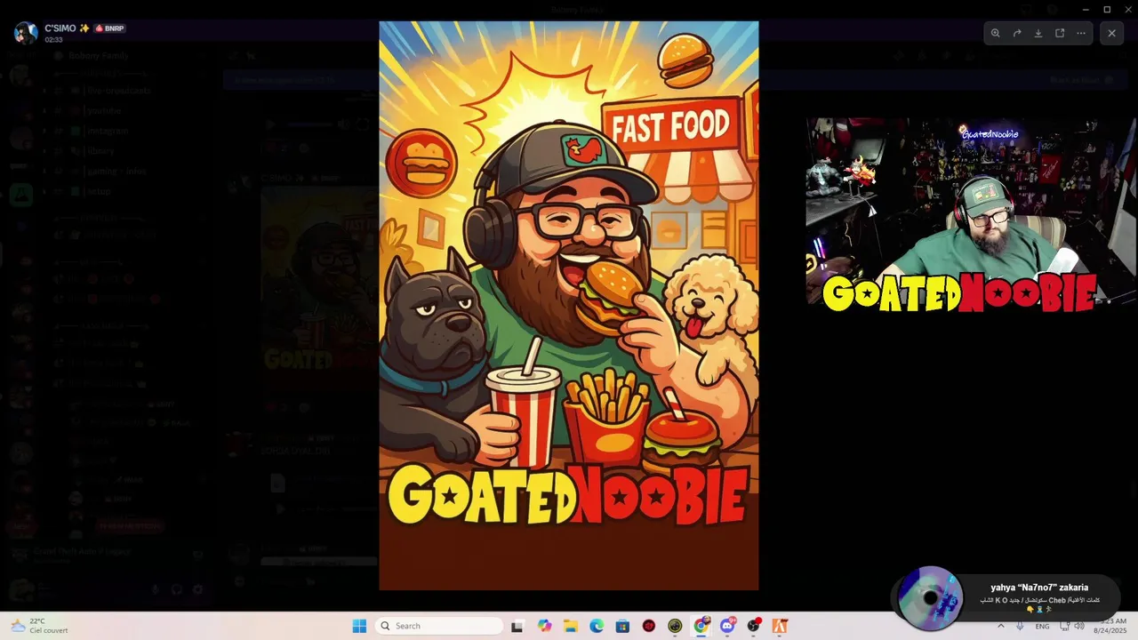Show hidden system tray icons

tap(1001, 626)
